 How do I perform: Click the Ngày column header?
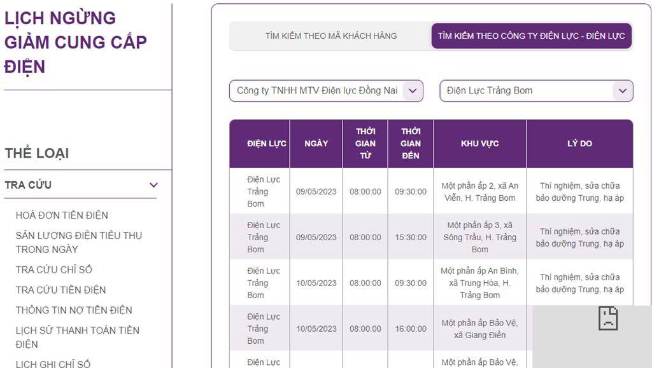(x=316, y=144)
